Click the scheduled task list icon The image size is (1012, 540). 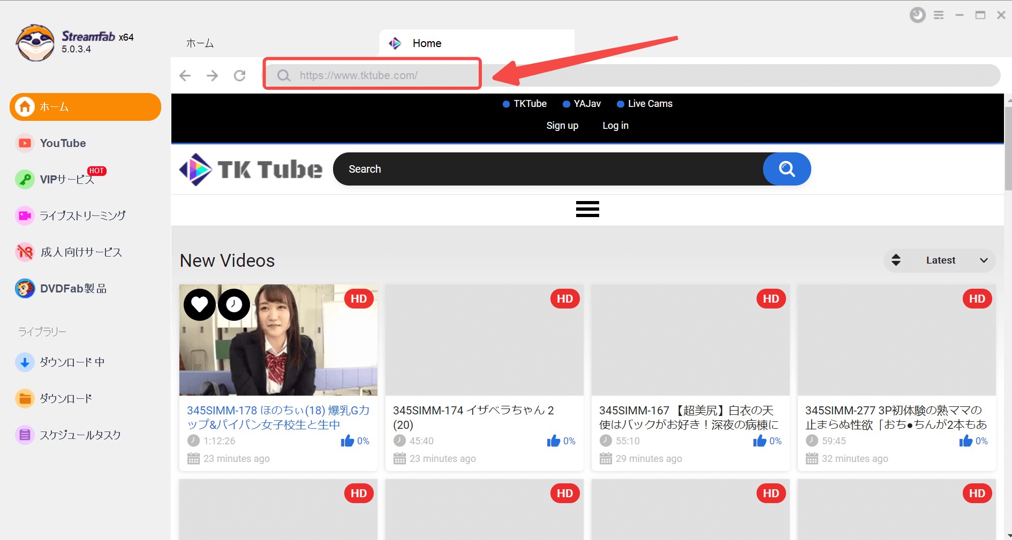[x=25, y=435]
